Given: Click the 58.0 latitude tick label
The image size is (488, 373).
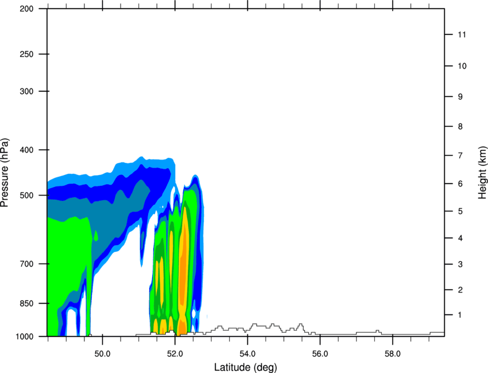Looking at the screenshot, I should click(x=393, y=354).
